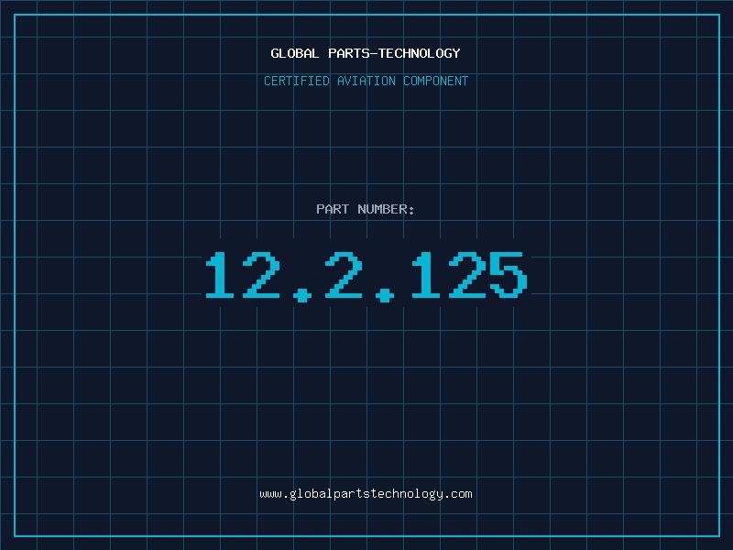Open the www.globalpartstechnology.com link
This screenshot has height=550, width=733.
(366, 494)
